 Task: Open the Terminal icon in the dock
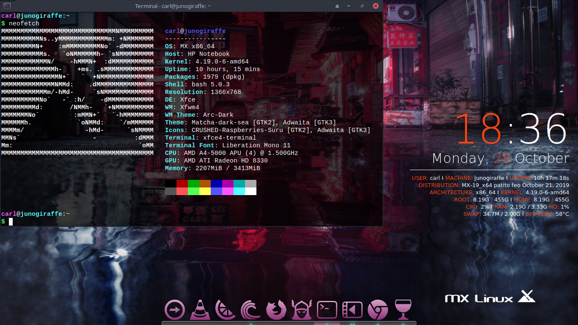pyautogui.click(x=327, y=310)
